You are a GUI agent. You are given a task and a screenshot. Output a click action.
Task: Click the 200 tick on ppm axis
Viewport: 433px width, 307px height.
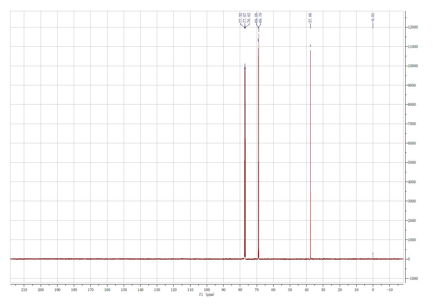[41, 290]
